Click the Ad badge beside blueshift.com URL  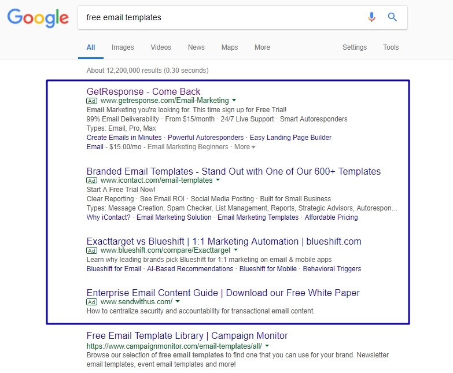[x=92, y=251]
